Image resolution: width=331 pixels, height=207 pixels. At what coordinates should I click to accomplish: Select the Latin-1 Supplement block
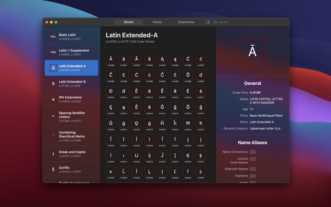pos(71,52)
